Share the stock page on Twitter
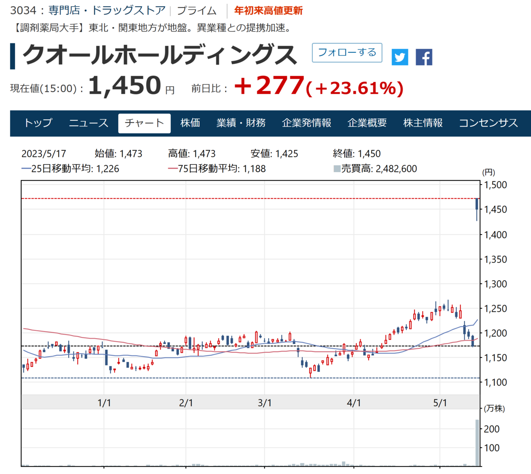Viewport: 531px width, 474px height. pos(400,58)
